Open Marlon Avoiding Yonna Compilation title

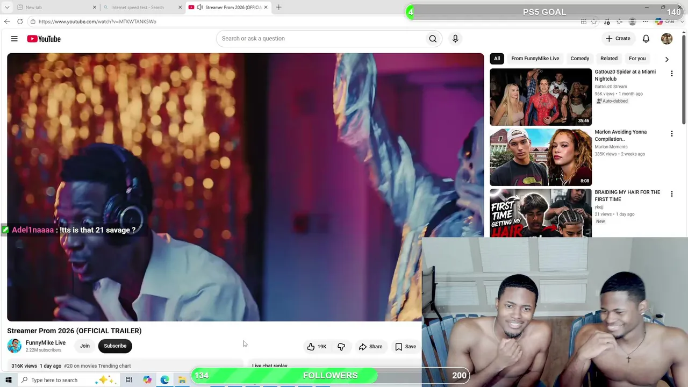point(621,135)
